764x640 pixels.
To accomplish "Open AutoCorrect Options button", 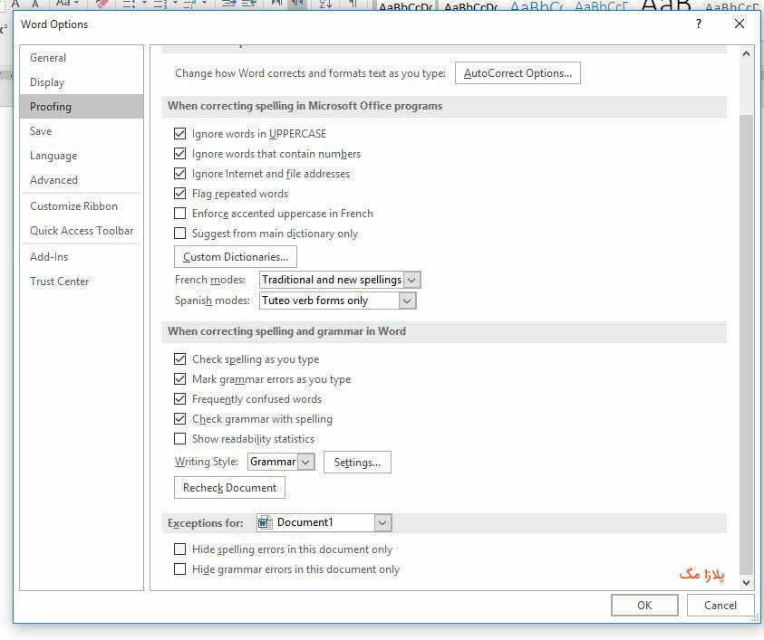I will coord(517,73).
